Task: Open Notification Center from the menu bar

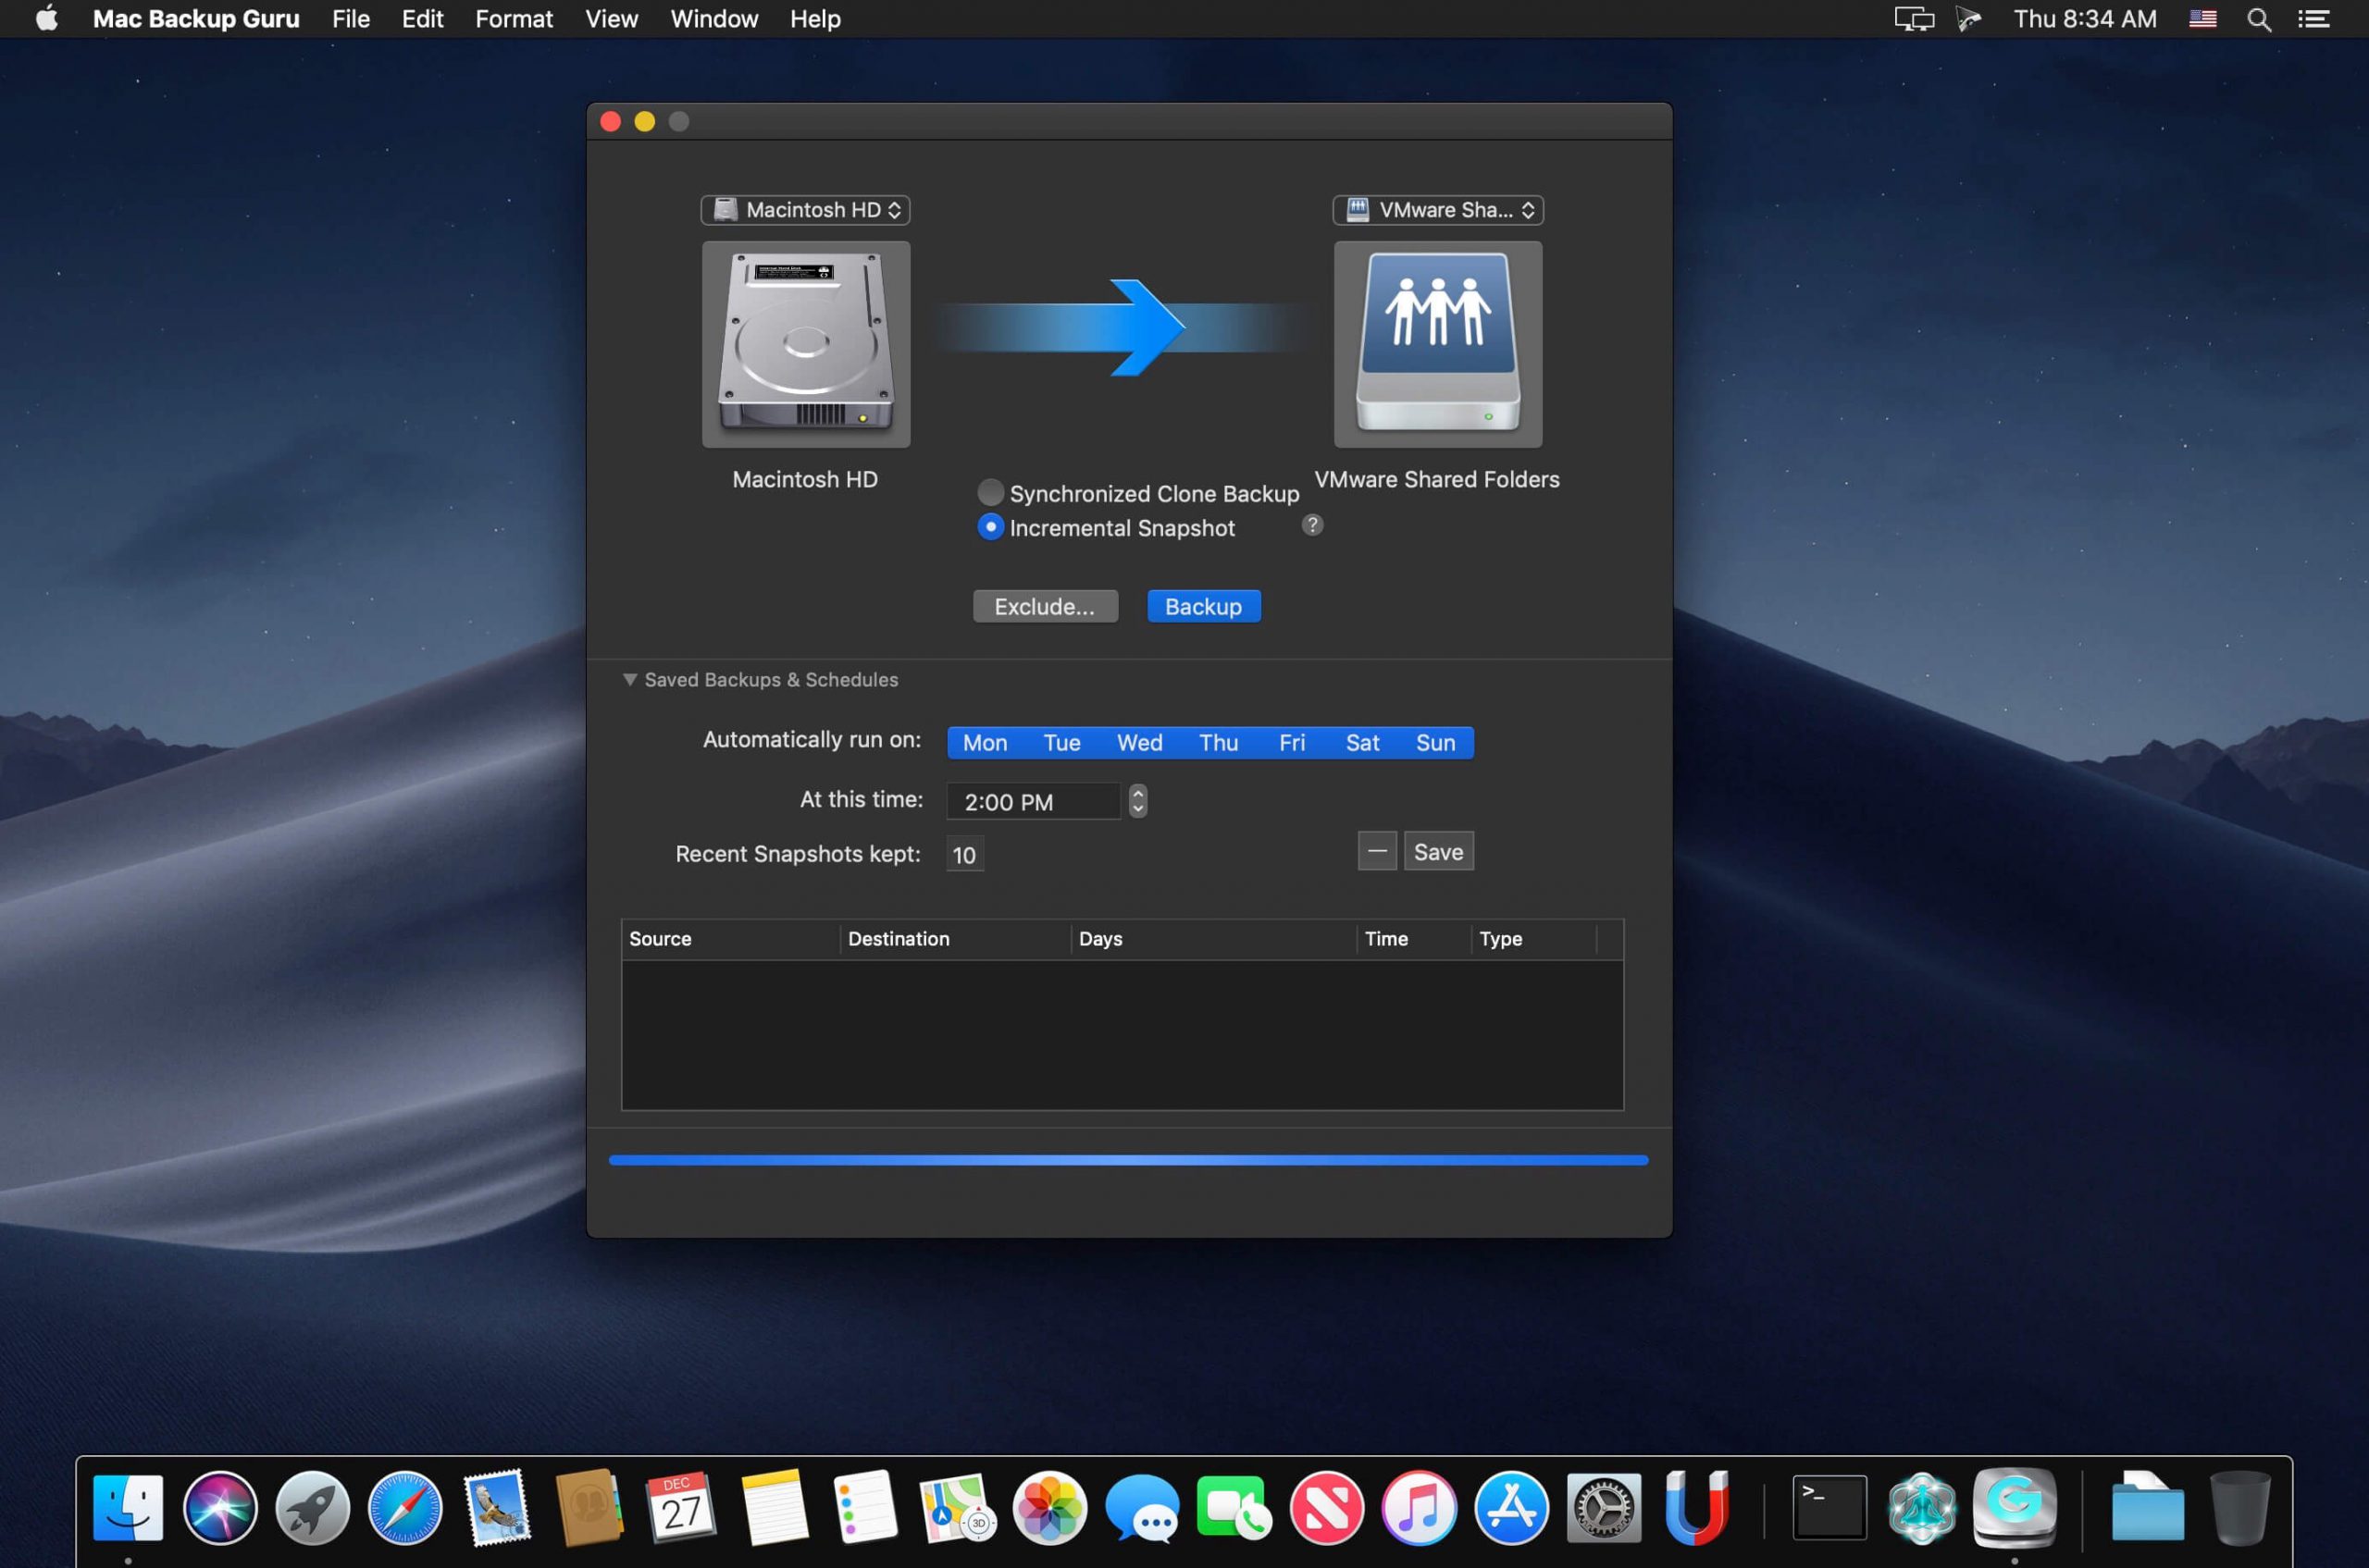Action: (x=2315, y=18)
